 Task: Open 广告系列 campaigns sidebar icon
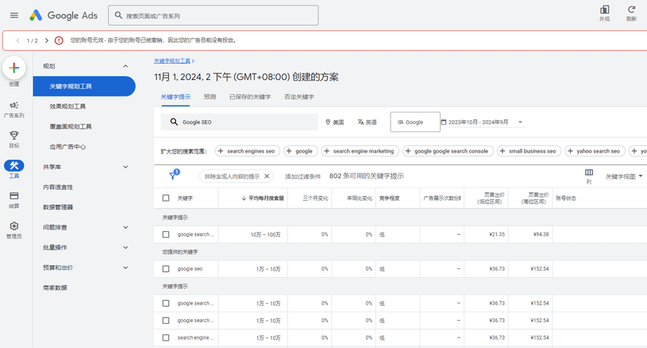[14, 109]
